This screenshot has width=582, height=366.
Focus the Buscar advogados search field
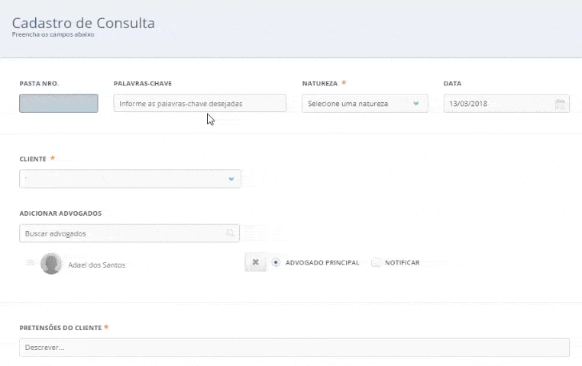coord(122,233)
